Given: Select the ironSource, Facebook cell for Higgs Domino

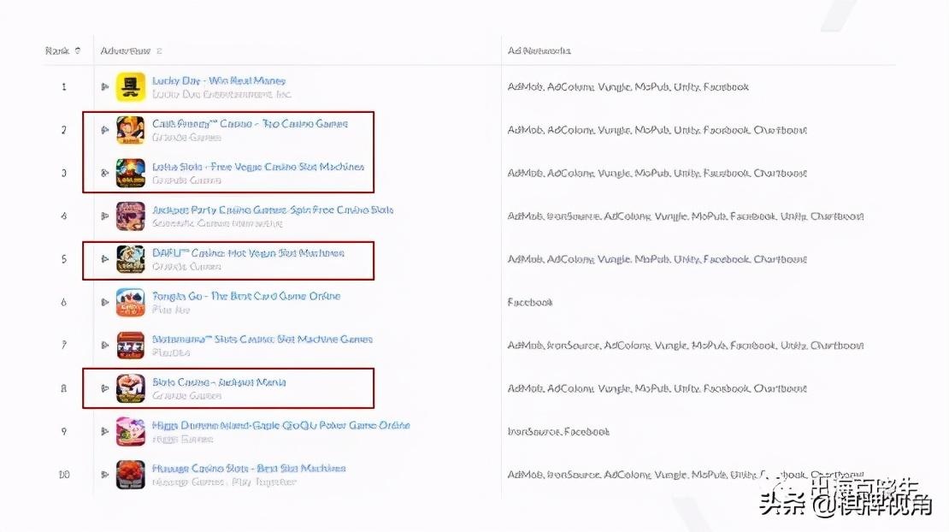Looking at the screenshot, I should (558, 432).
